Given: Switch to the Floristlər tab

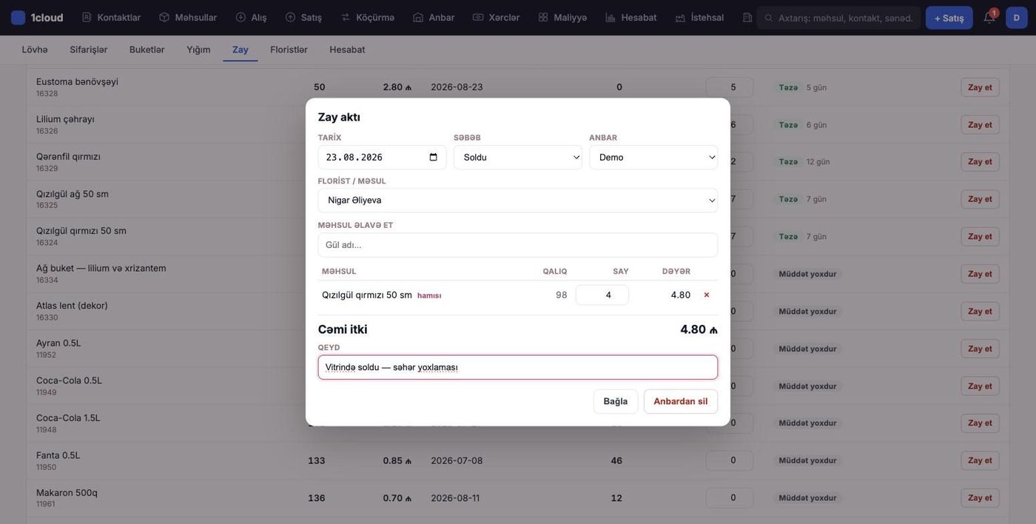Looking at the screenshot, I should coord(289,50).
